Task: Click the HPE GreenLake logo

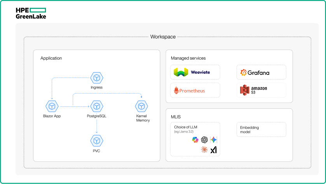Action: [x=31, y=13]
